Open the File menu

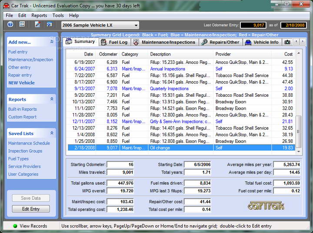point(10,15)
